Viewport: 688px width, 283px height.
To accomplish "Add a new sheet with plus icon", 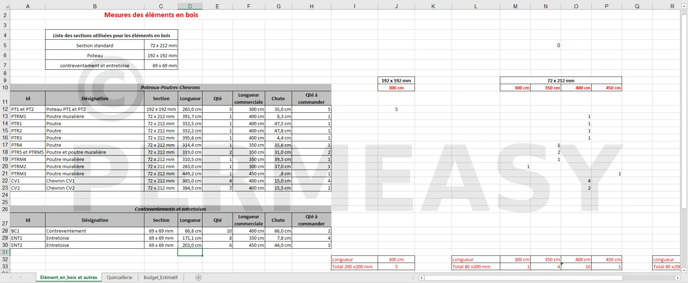I will pyautogui.click(x=198, y=278).
